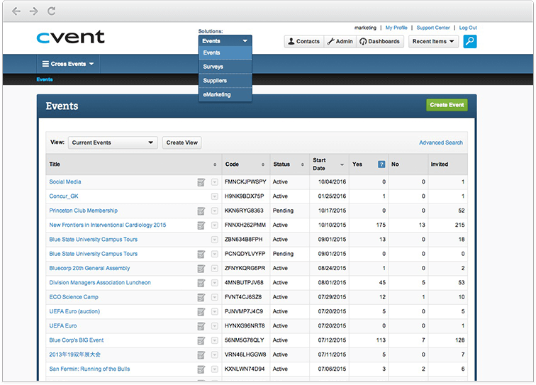Click the blue search magnifier icon
The image size is (536, 385).
coord(470,41)
